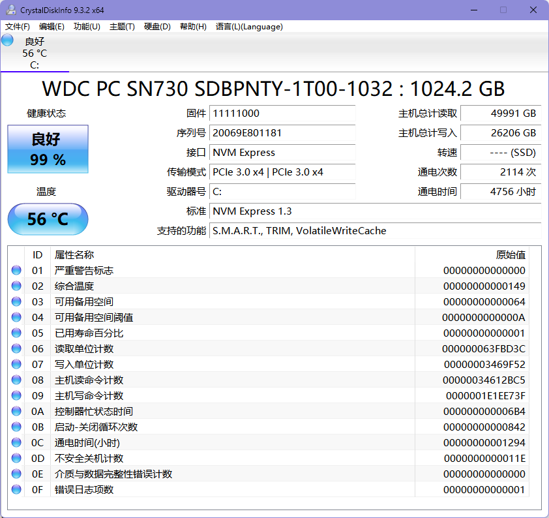Open the 硬盘(D) menu
549x518 pixels.
click(x=157, y=27)
